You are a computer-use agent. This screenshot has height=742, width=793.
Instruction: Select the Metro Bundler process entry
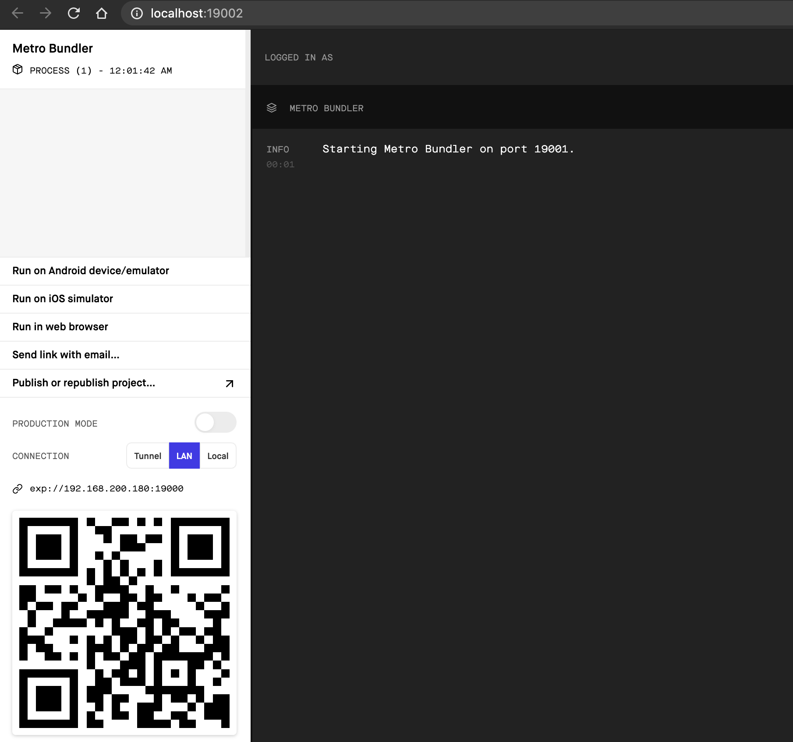(x=123, y=59)
